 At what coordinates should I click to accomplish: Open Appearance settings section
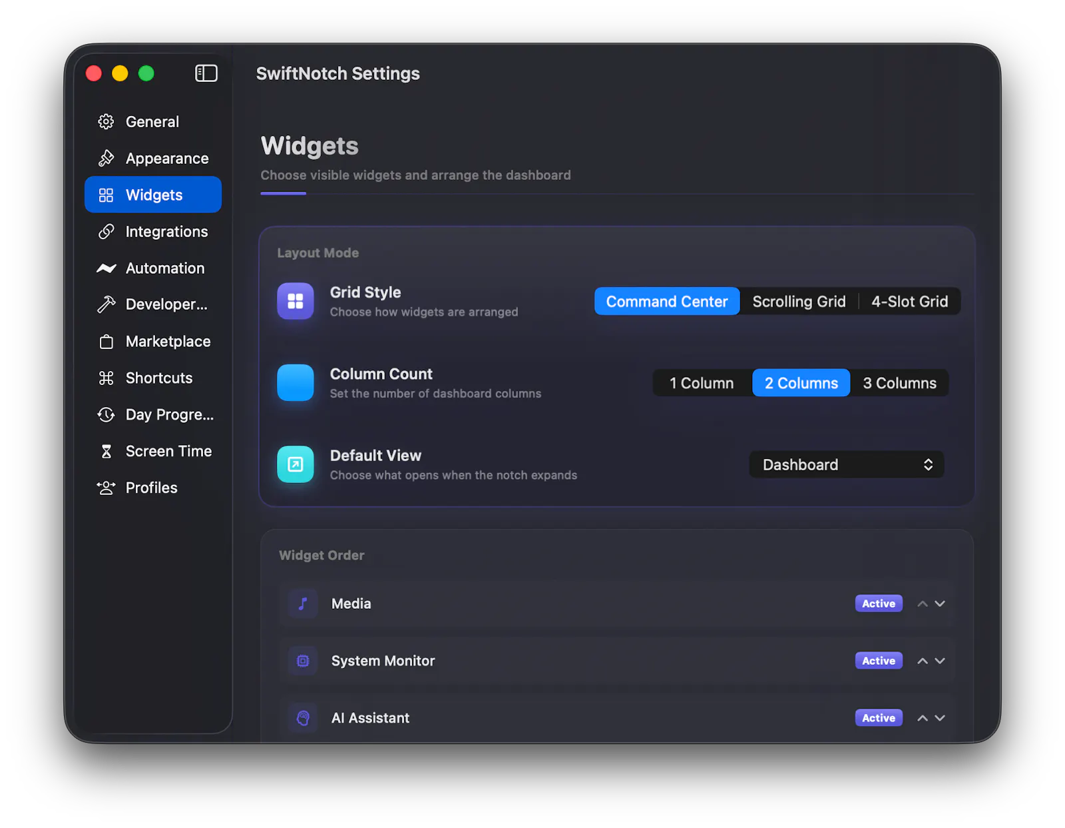click(x=153, y=159)
